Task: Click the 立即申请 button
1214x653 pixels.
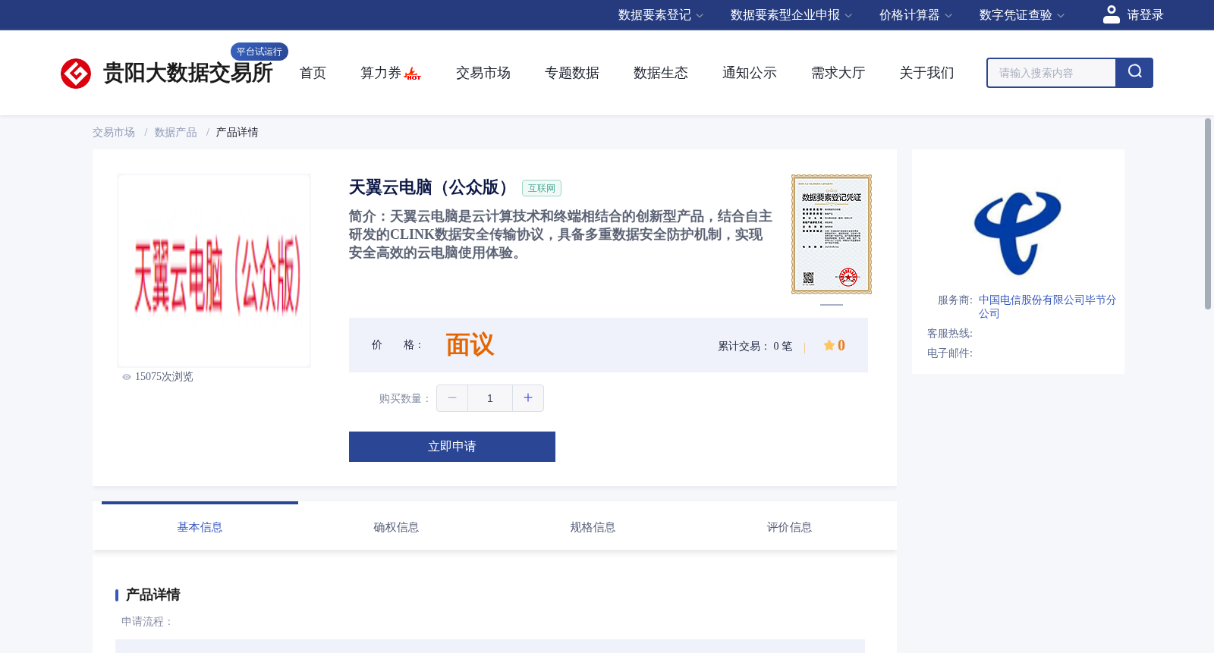Action: pyautogui.click(x=452, y=447)
